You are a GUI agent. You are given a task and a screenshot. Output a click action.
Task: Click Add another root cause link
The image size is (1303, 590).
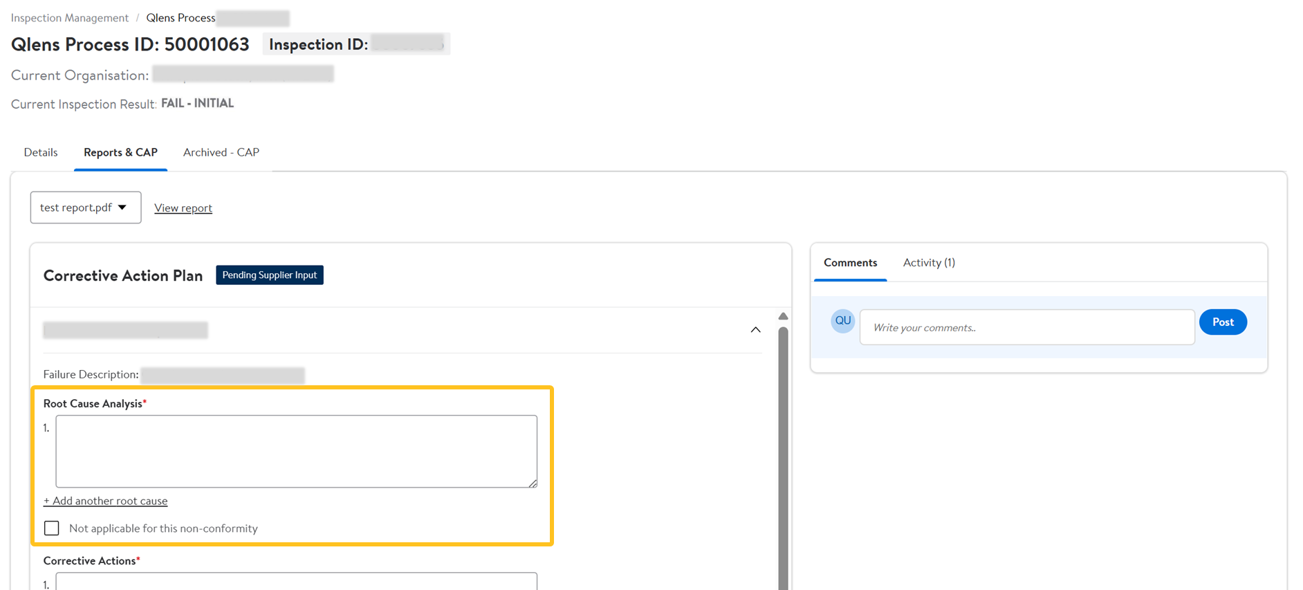point(105,501)
